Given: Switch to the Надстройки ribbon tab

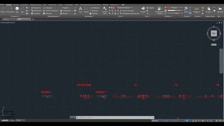Looking at the screenshot, I should coord(69,5).
